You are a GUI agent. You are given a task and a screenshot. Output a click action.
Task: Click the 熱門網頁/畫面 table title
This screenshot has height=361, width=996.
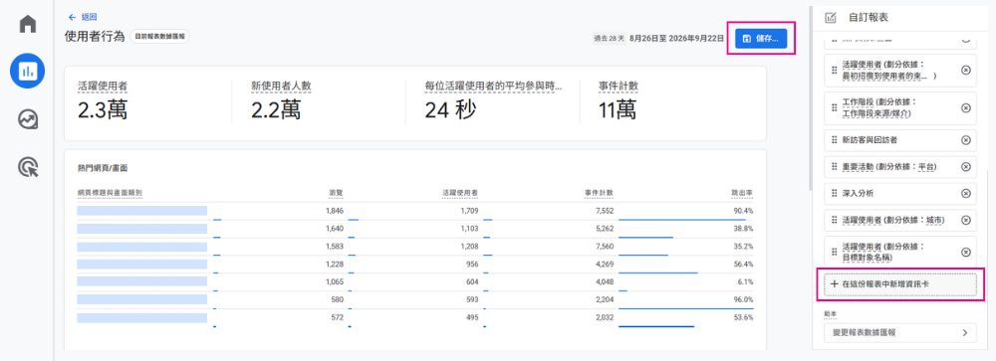103,169
